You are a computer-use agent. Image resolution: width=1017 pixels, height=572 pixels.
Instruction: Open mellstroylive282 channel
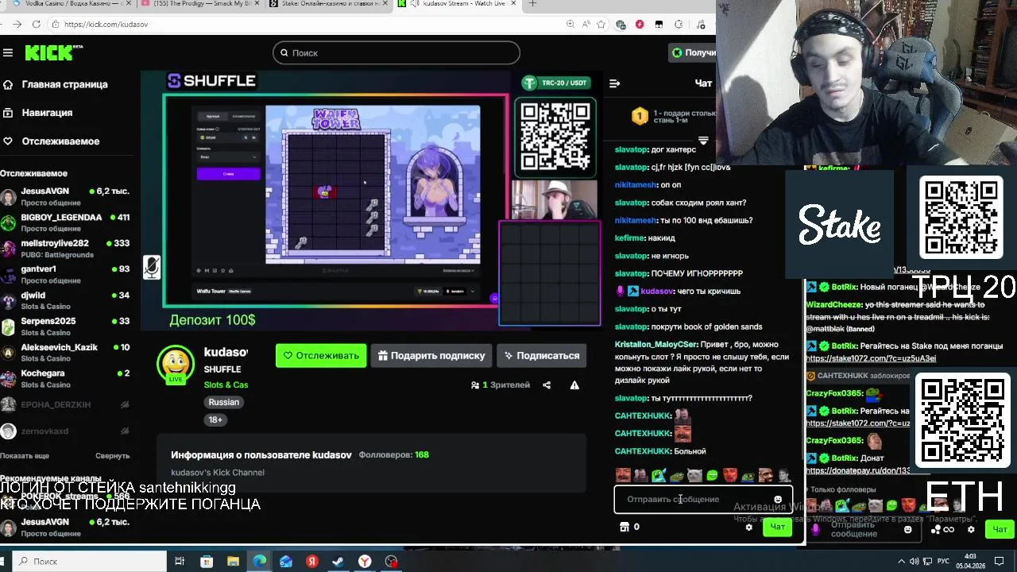point(65,249)
